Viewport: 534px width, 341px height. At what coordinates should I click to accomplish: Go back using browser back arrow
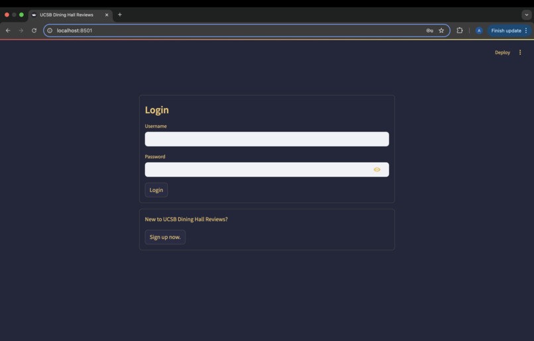pyautogui.click(x=8, y=30)
